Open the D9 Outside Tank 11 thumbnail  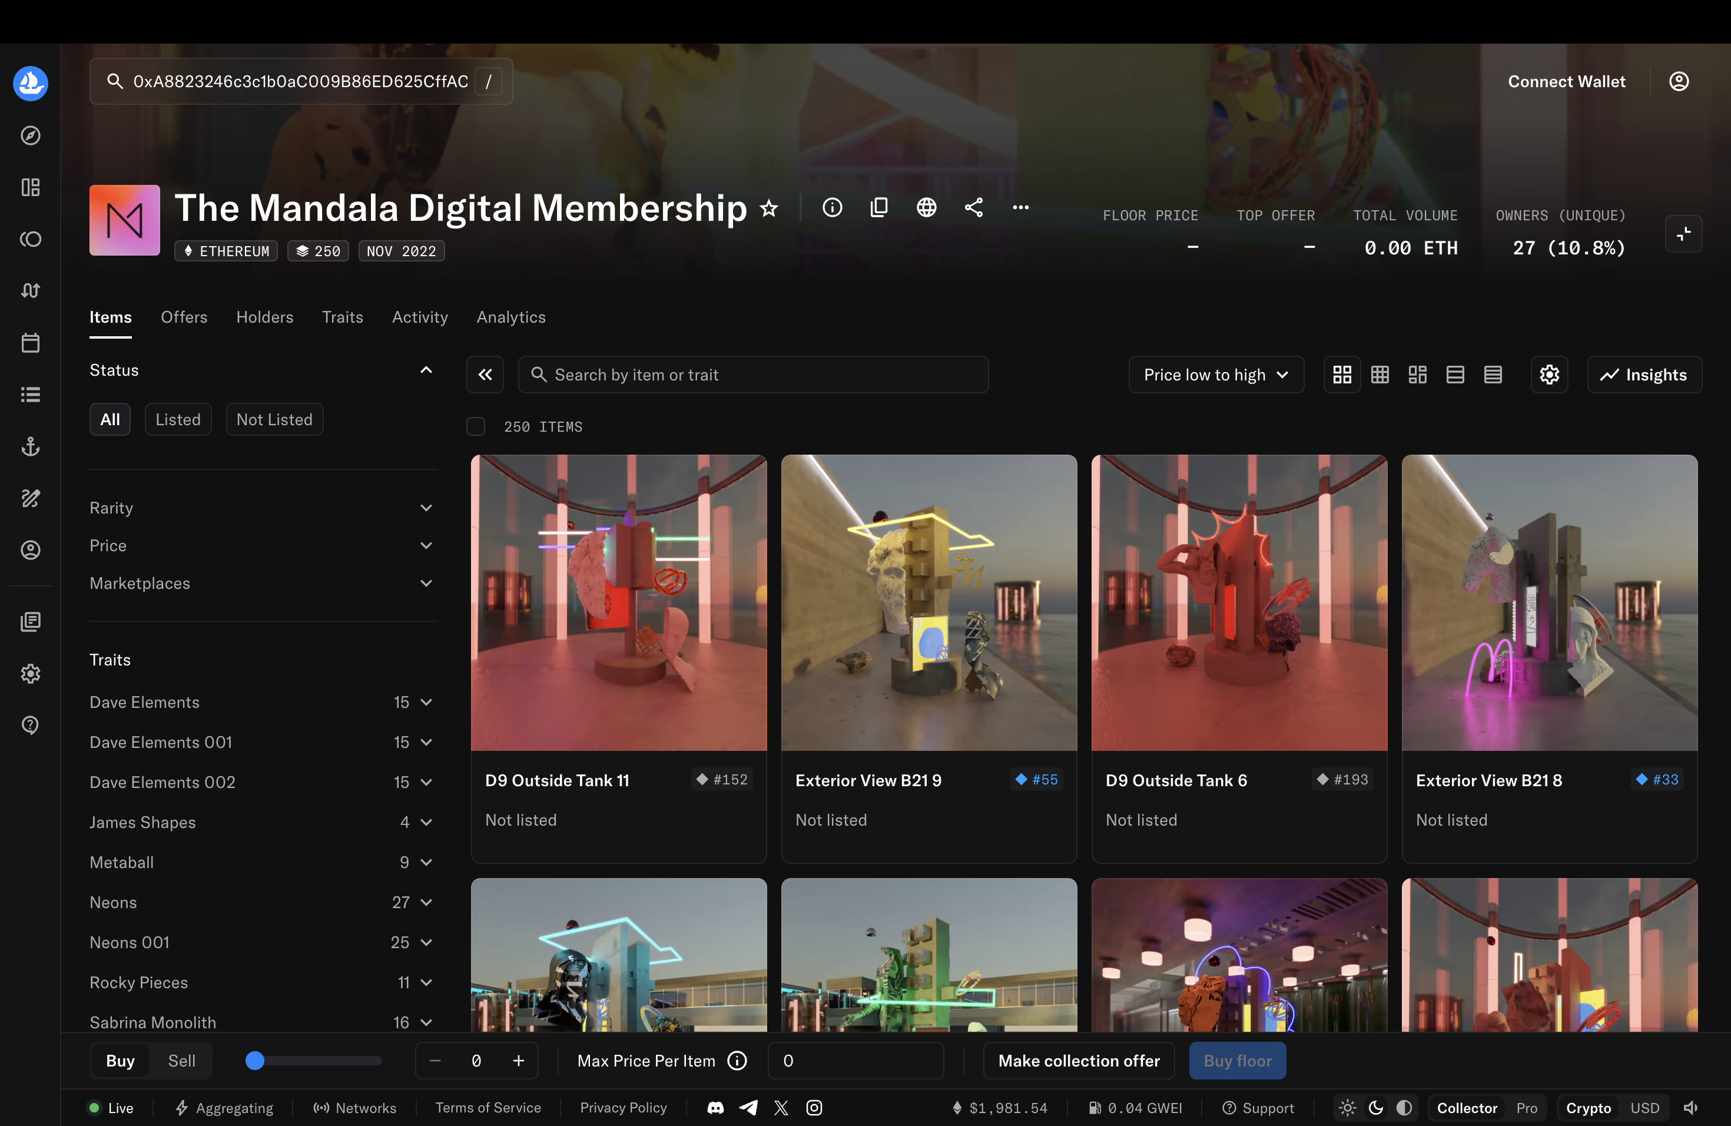[619, 603]
